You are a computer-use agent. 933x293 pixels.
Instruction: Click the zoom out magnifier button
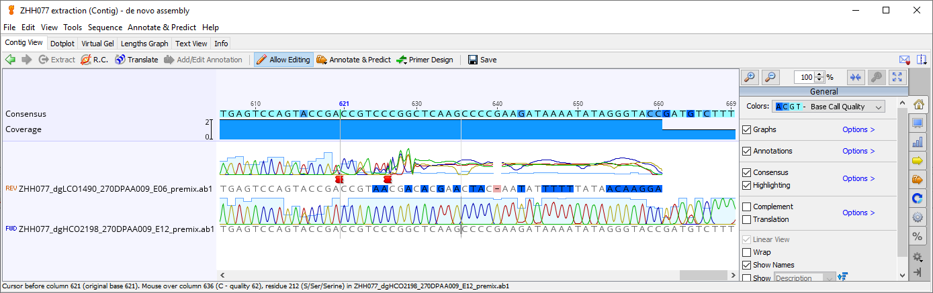pyautogui.click(x=771, y=77)
